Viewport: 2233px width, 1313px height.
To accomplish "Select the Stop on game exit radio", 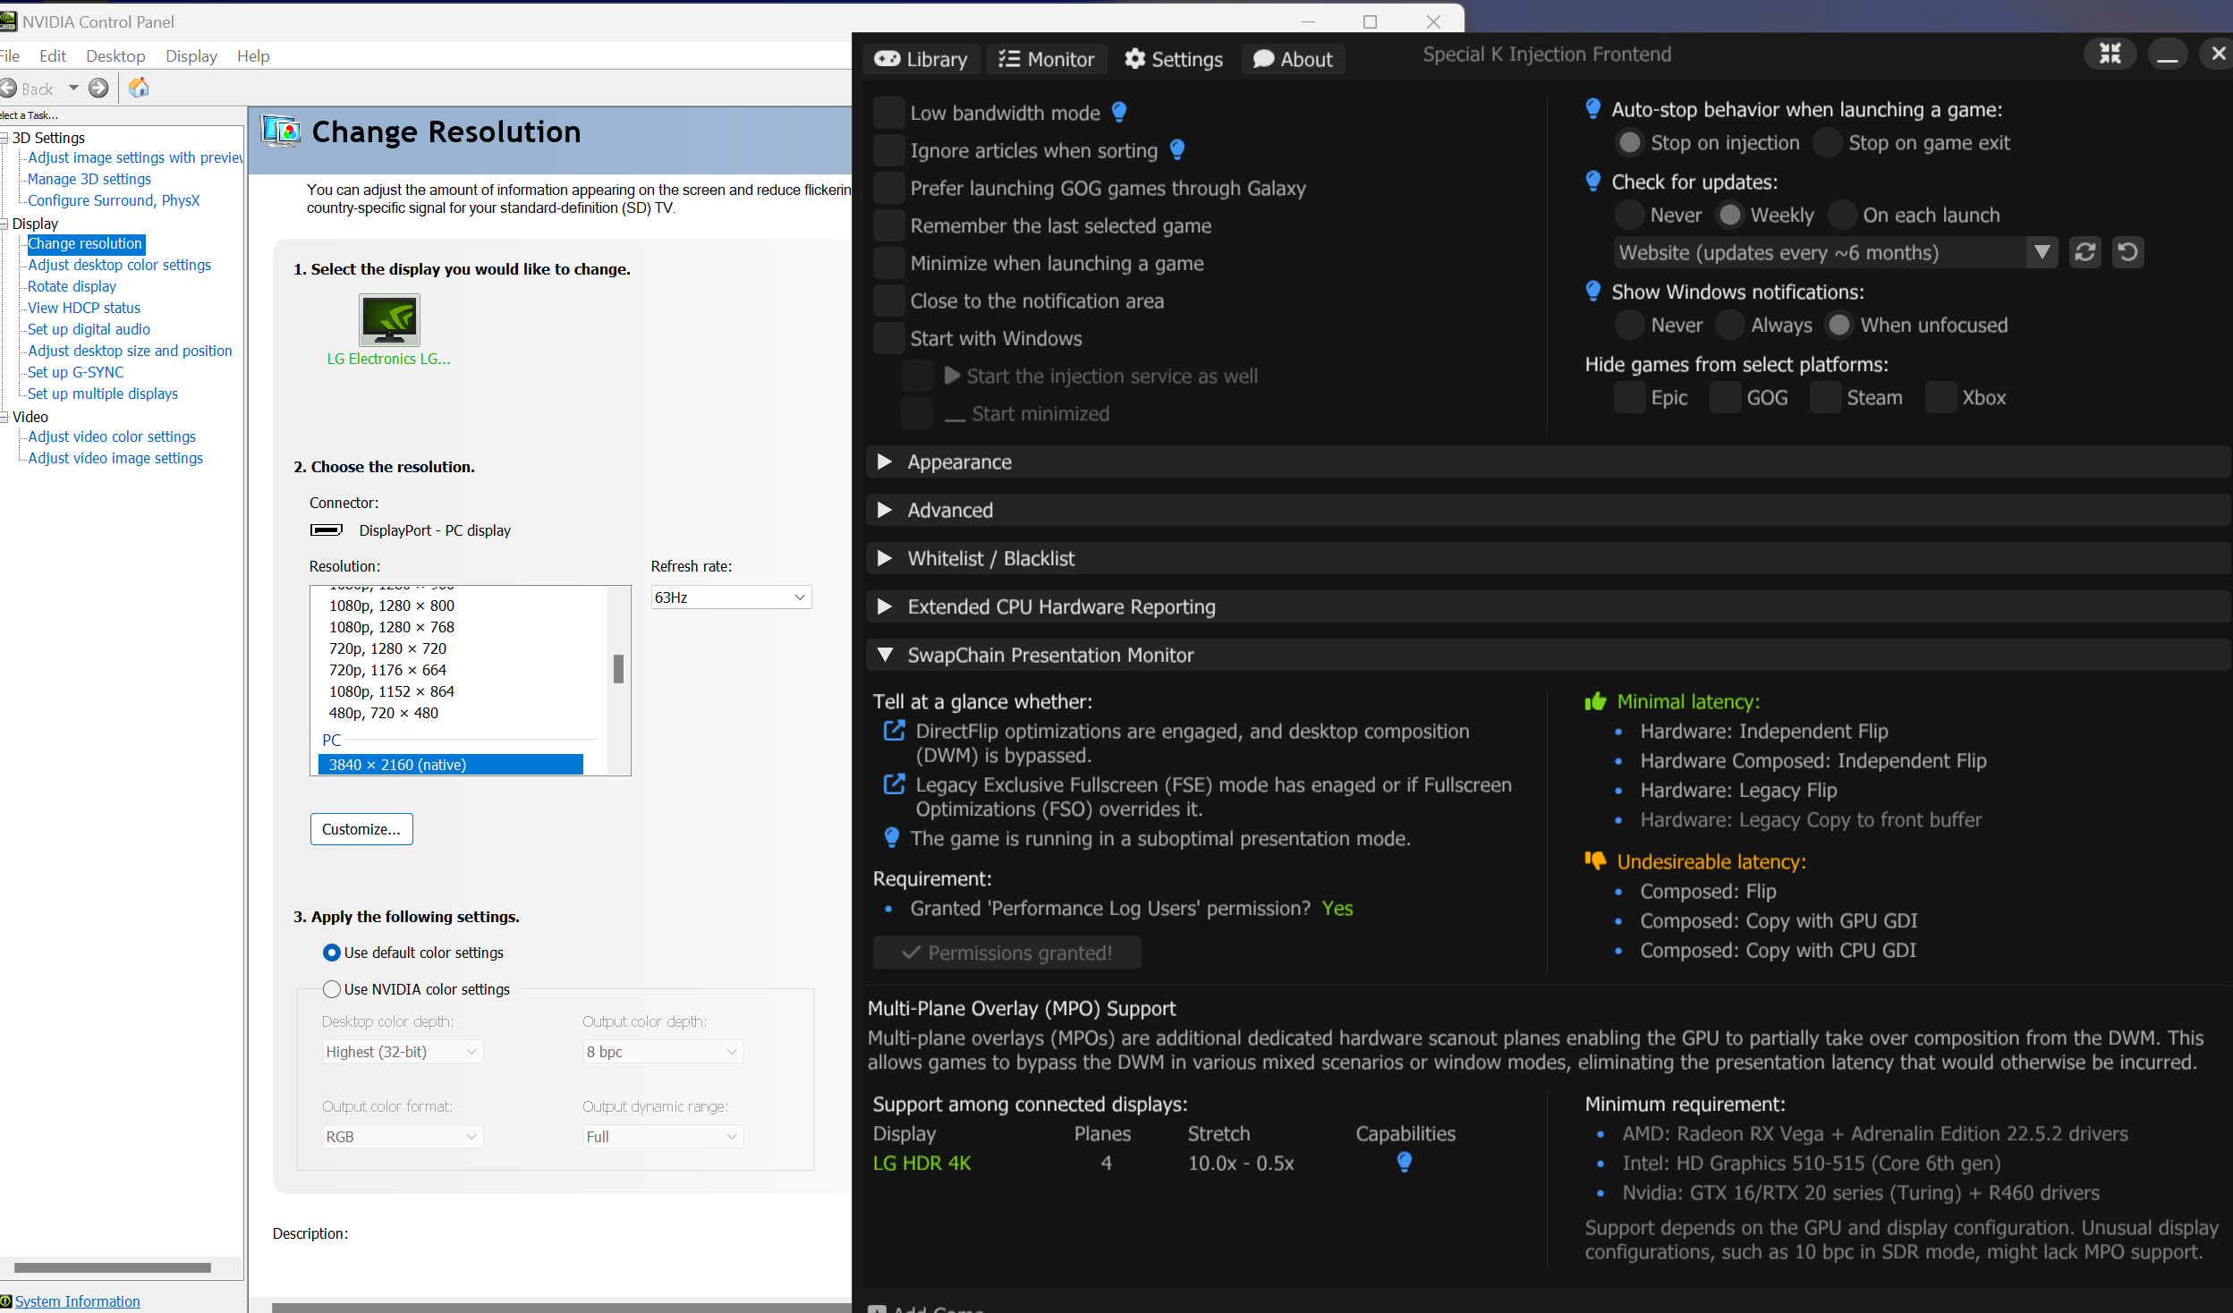I will click(x=1828, y=142).
